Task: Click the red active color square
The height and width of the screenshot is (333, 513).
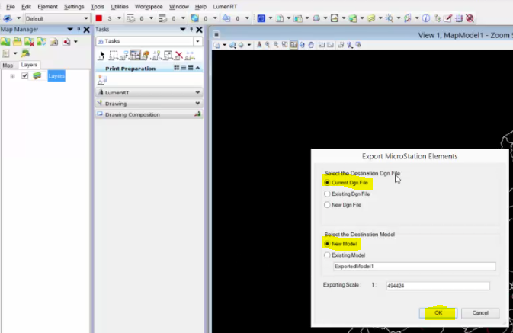Action: coord(99,18)
